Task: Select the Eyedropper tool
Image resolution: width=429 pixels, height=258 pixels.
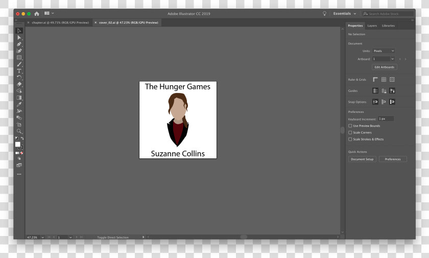Action: coord(19,104)
